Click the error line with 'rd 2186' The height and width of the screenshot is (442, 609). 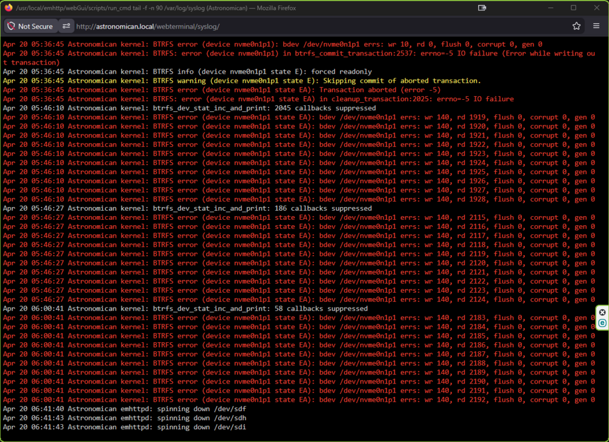coord(299,345)
